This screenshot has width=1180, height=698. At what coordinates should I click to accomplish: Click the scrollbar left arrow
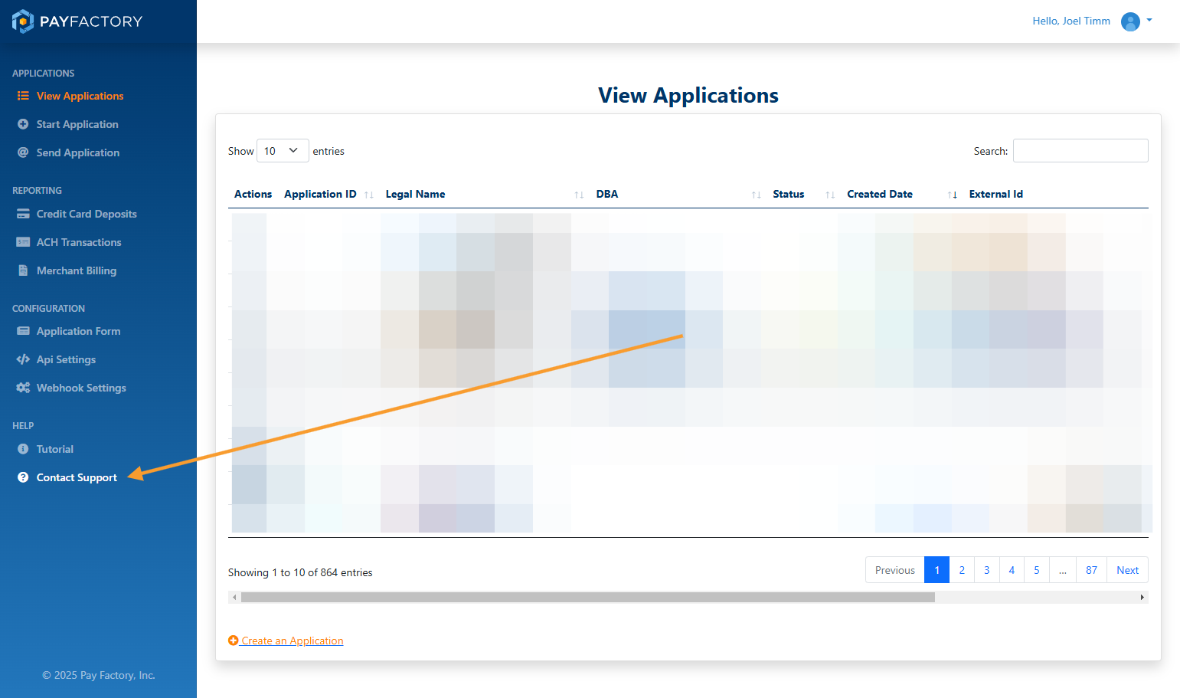(x=234, y=598)
